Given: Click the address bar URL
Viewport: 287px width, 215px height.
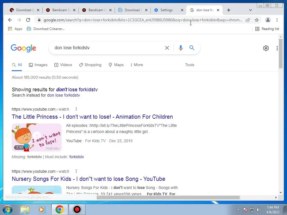Looking at the screenshot, I should [x=143, y=20].
